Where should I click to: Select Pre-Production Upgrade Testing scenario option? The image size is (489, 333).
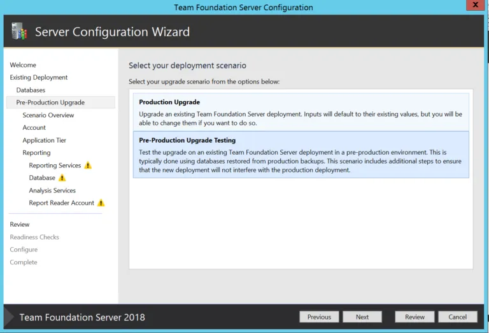pos(301,155)
